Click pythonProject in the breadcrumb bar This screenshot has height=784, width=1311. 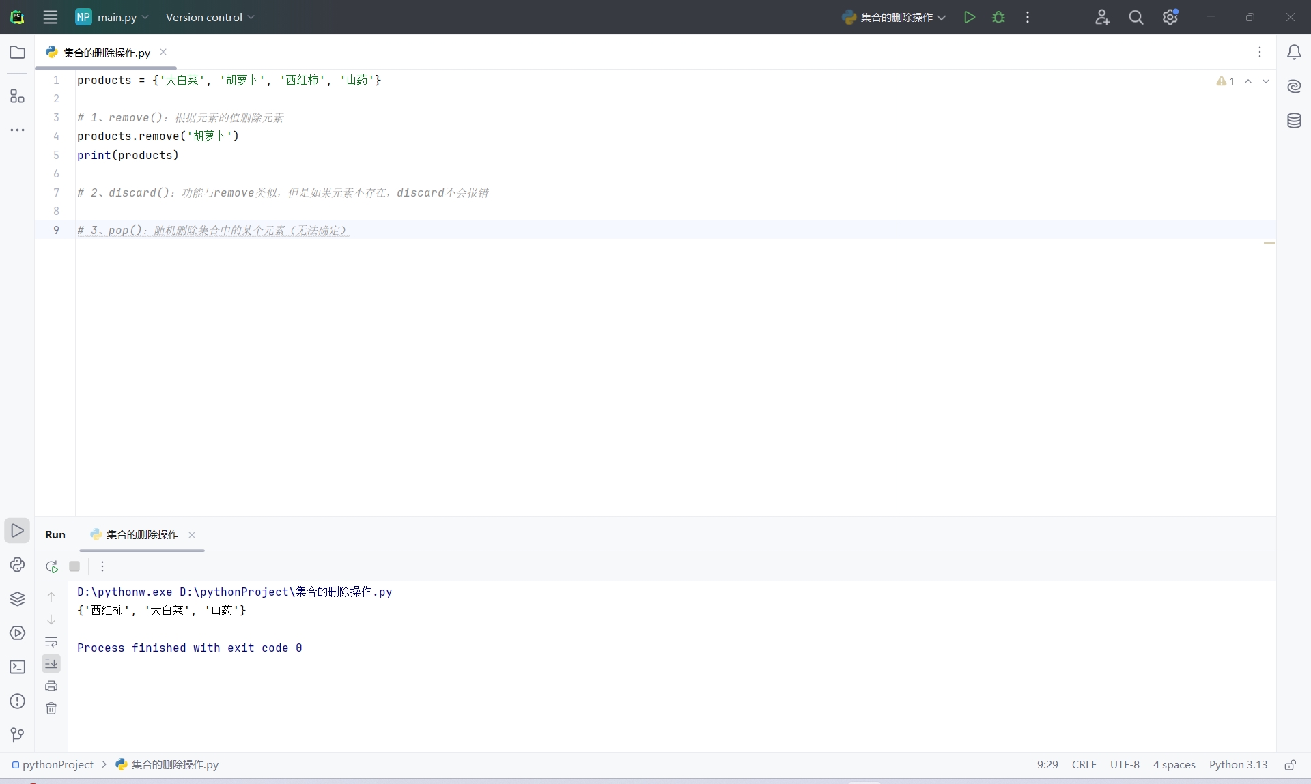(x=57, y=764)
